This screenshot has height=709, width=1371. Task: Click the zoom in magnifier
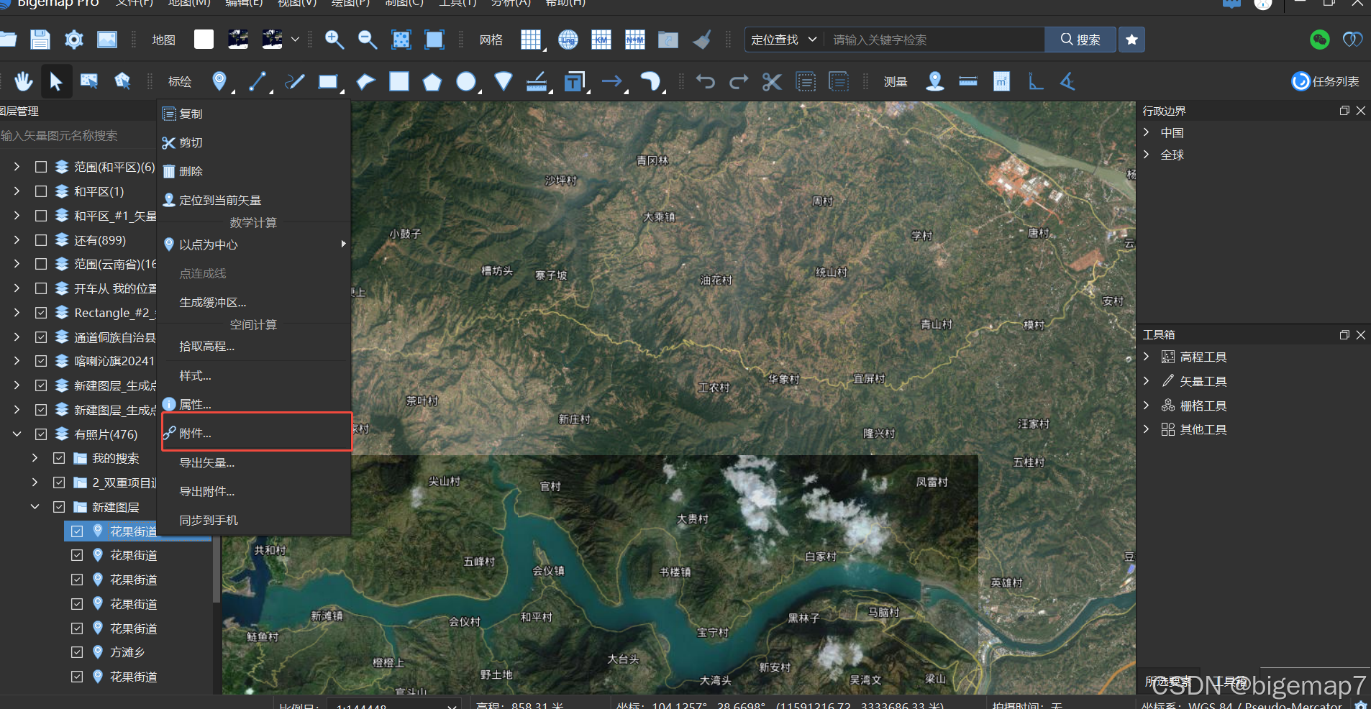pyautogui.click(x=334, y=40)
